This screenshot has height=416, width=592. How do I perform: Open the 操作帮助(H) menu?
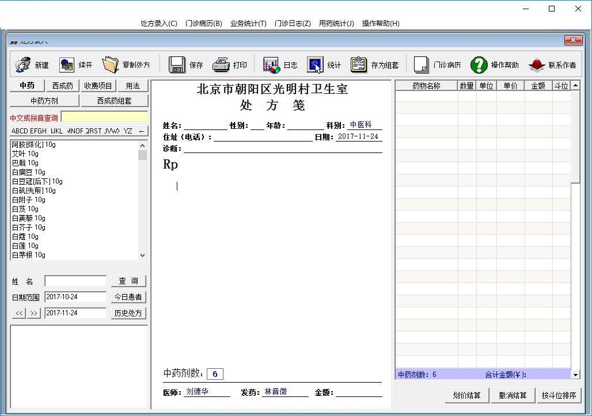(381, 24)
